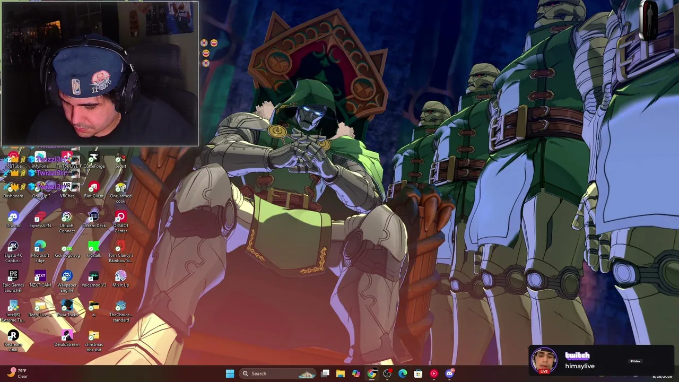This screenshot has height=382, width=679.
Task: Select the Intel(R) Extreme Tuning shortcut
Action: [x=13, y=311]
